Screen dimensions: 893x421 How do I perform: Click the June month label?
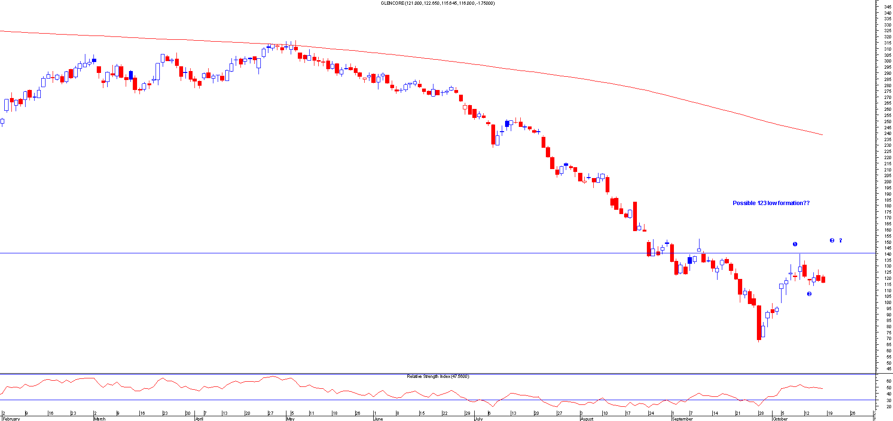click(378, 419)
